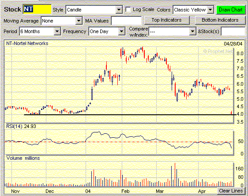This screenshot has height=196, width=248.
Task: Click the &Stock(s) comparison input field
Action: click(233, 31)
